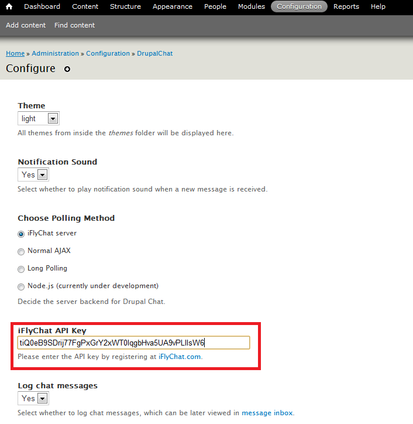Open the Structure admin menu
The height and width of the screenshot is (424, 413).
coord(125,6)
